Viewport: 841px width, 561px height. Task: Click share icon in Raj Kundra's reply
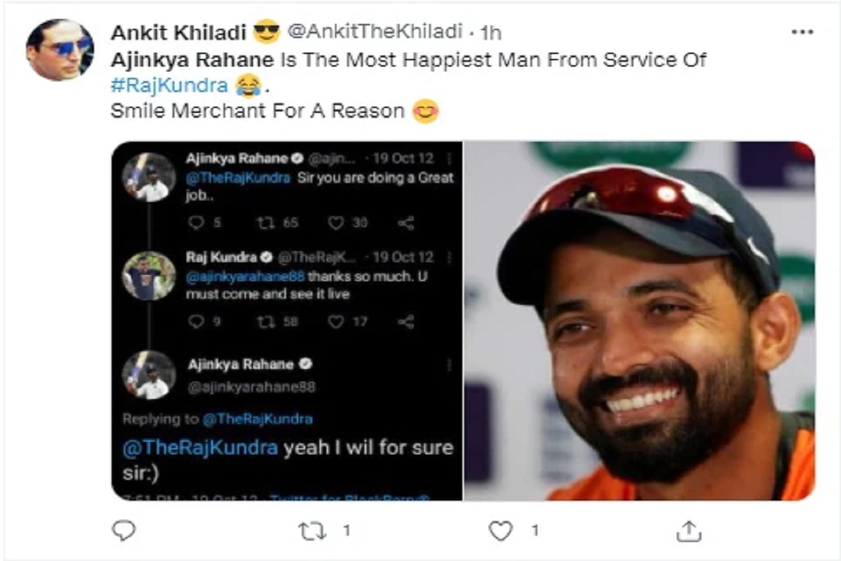(x=406, y=321)
